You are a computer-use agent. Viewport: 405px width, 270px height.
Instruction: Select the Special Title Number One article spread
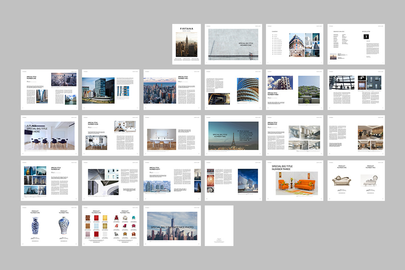pos(49,89)
